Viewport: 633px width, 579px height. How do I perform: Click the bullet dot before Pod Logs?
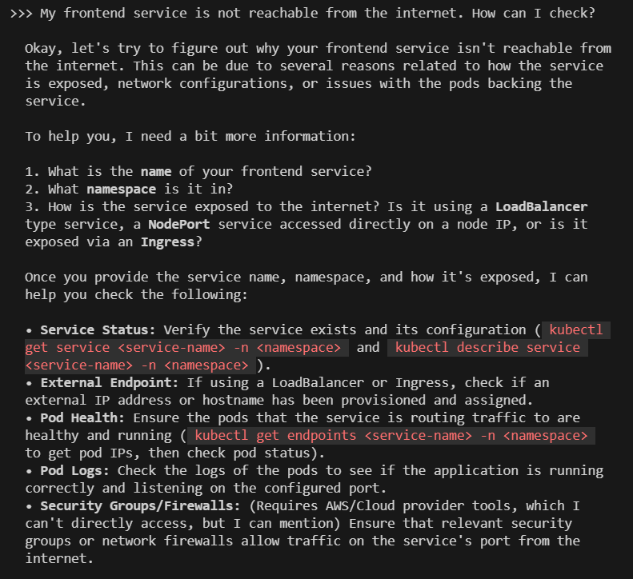(29, 471)
